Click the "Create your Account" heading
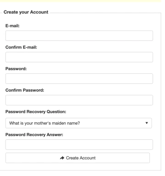The image size is (165, 176). point(26,12)
